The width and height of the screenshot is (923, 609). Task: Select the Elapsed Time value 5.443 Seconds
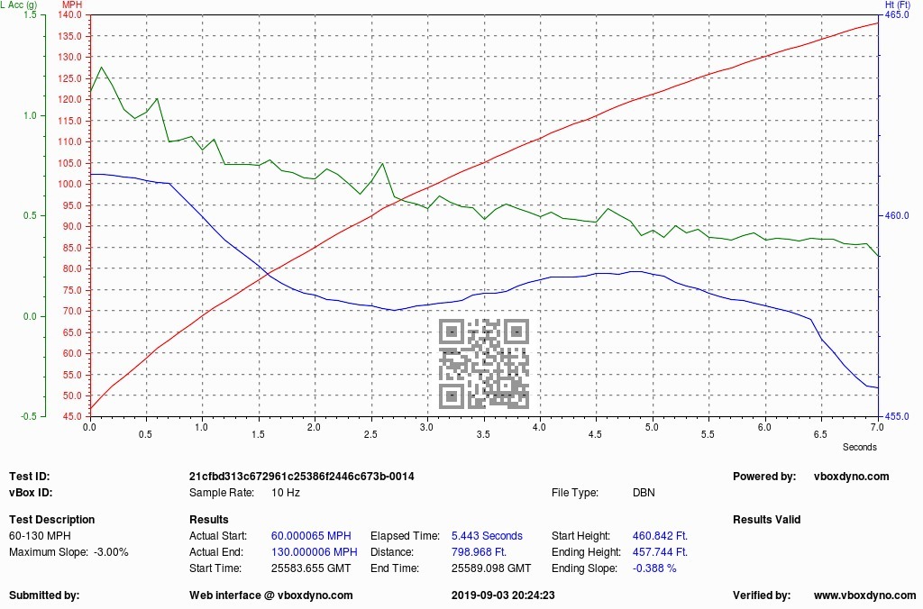click(487, 536)
